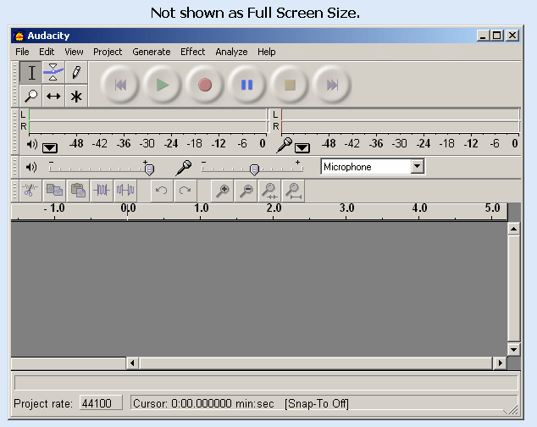Maximize the Audacity window
The width and height of the screenshot is (537, 427).
tap(497, 36)
